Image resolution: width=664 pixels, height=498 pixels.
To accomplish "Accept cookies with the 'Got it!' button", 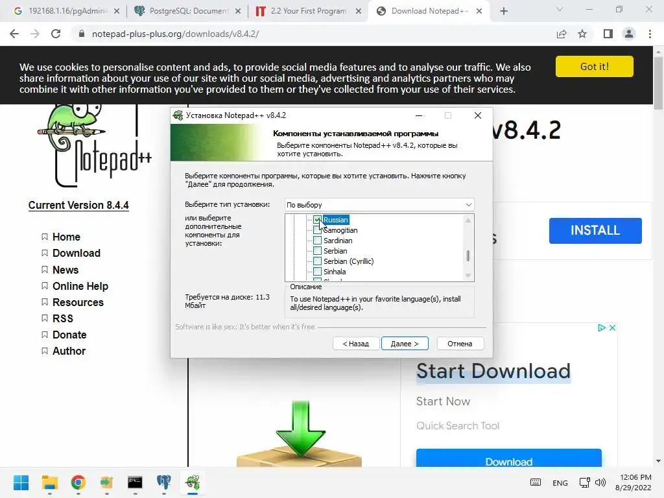I will [595, 67].
